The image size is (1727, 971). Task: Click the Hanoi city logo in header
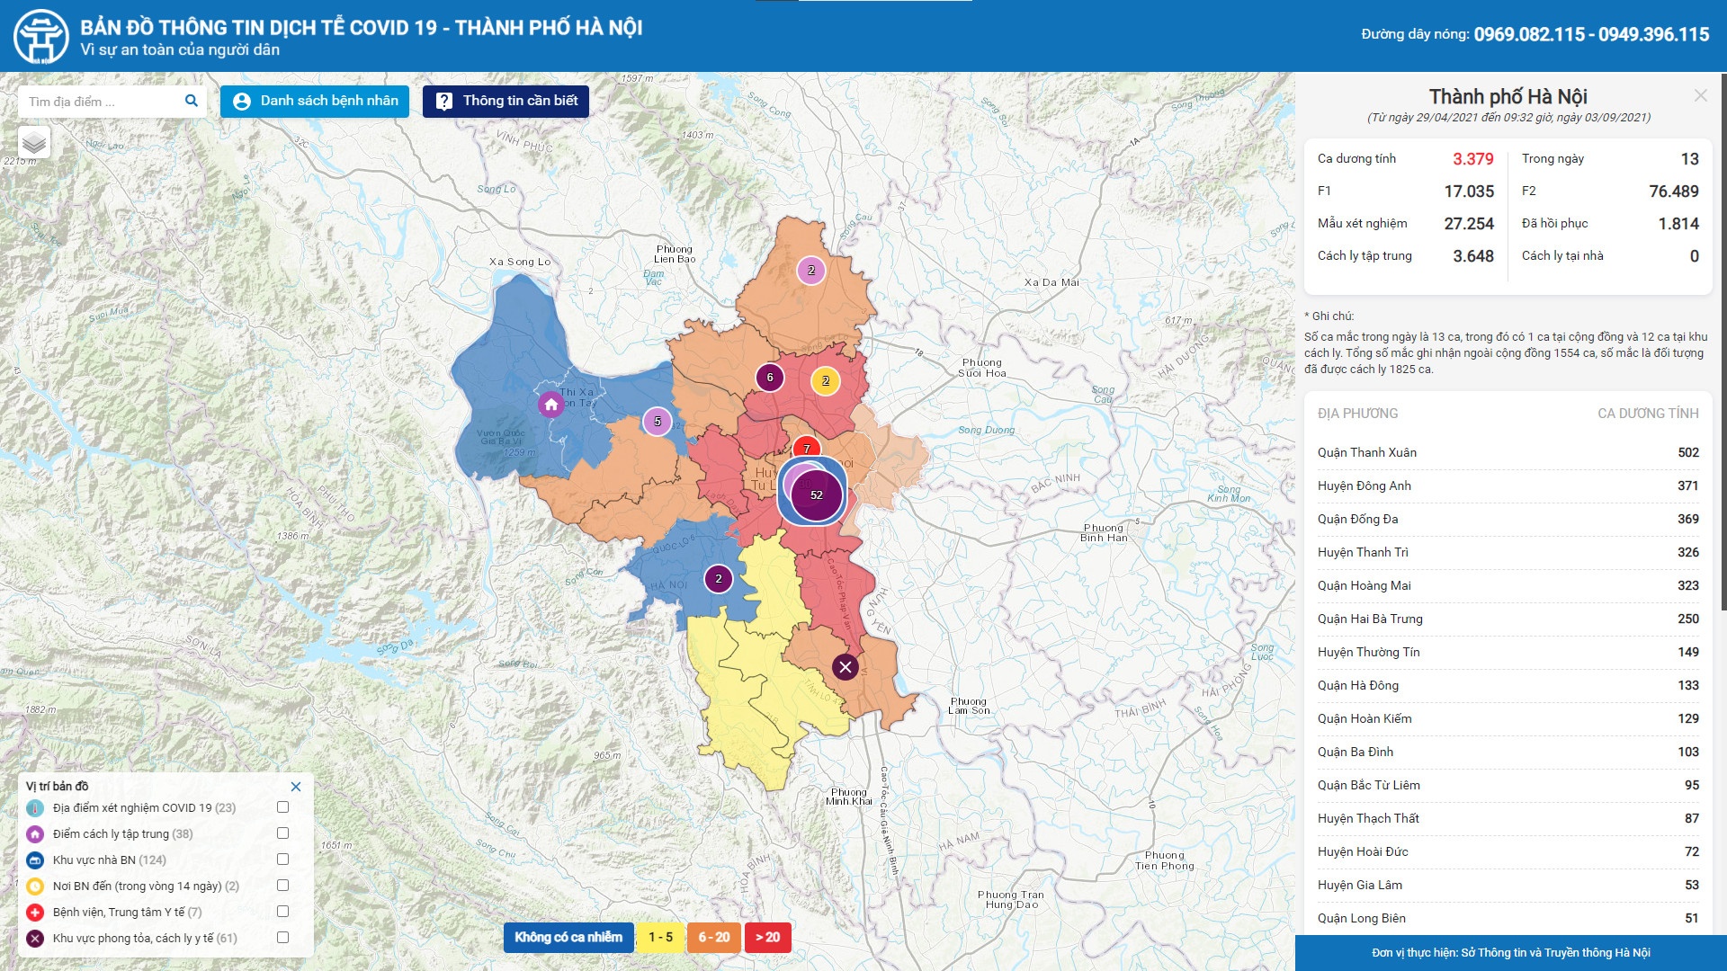pyautogui.click(x=40, y=36)
